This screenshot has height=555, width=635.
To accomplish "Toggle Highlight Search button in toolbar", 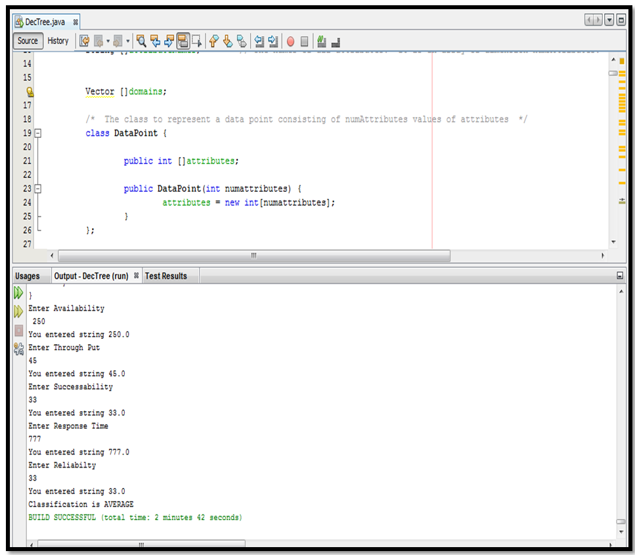I will 183,41.
